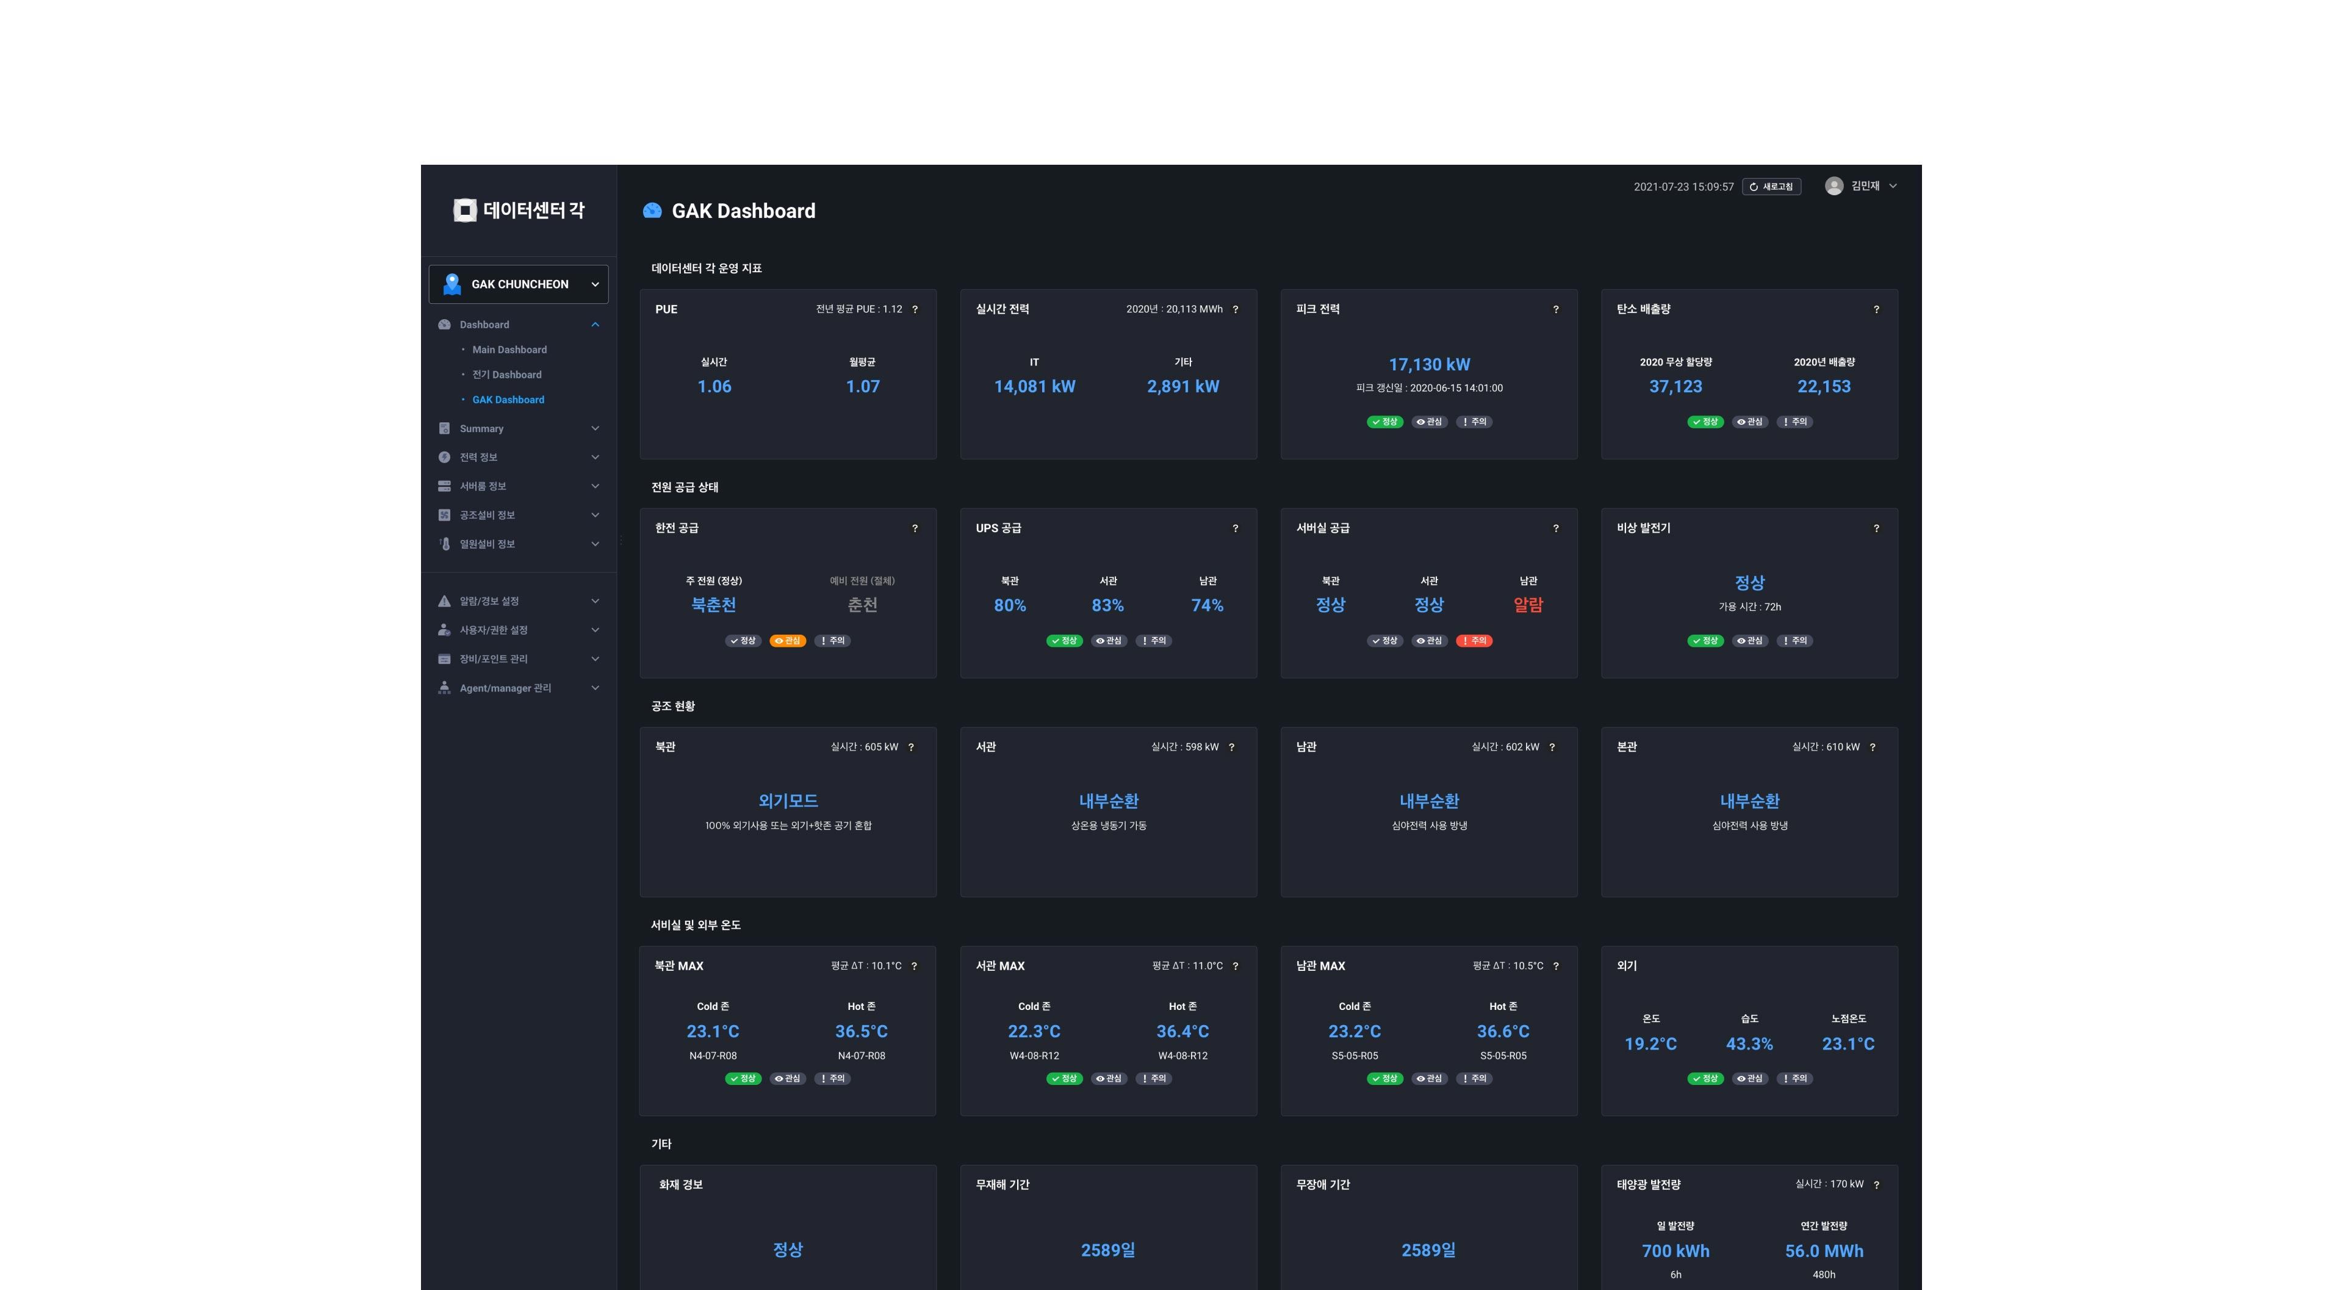Open help icon on 피크 전력 card

pyautogui.click(x=1555, y=309)
